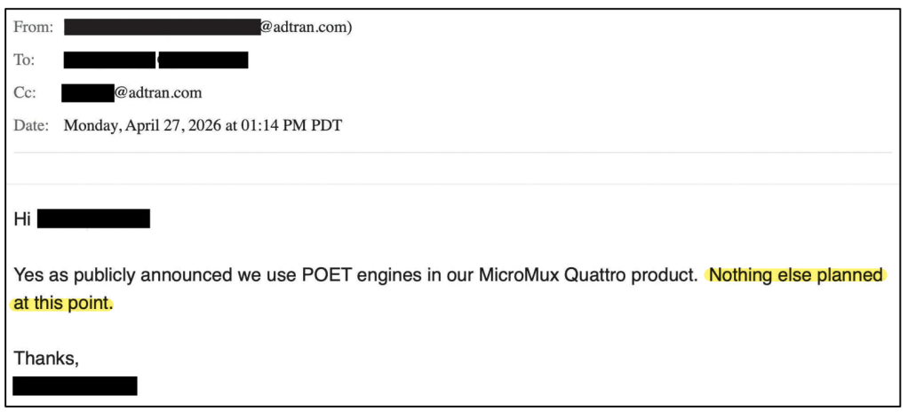Select the redacted Cc name block
The image size is (908, 412).
click(88, 93)
